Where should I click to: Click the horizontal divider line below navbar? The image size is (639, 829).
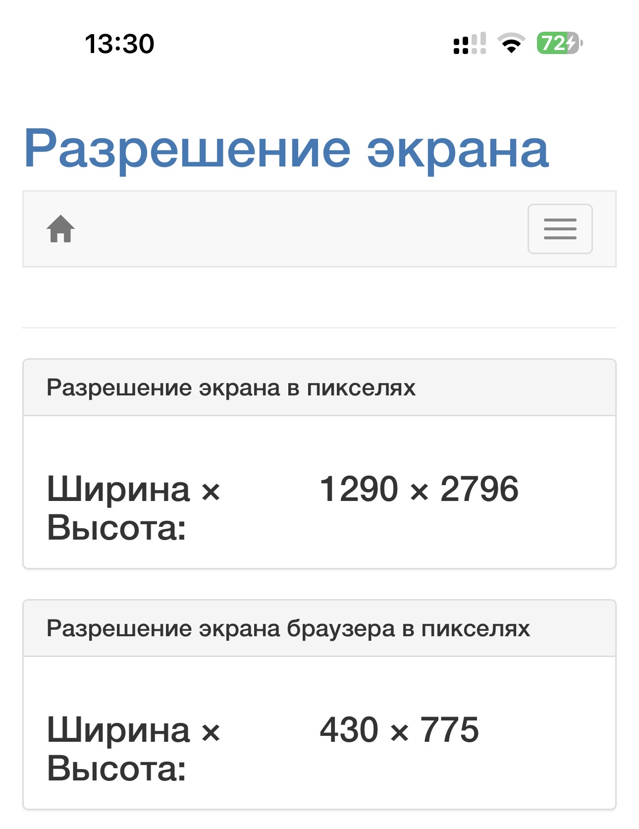pos(319,328)
